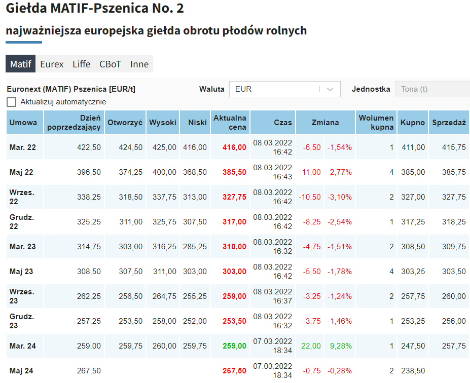Select the Wrzes. 22 contract label
The image size is (470, 383).
[22, 197]
